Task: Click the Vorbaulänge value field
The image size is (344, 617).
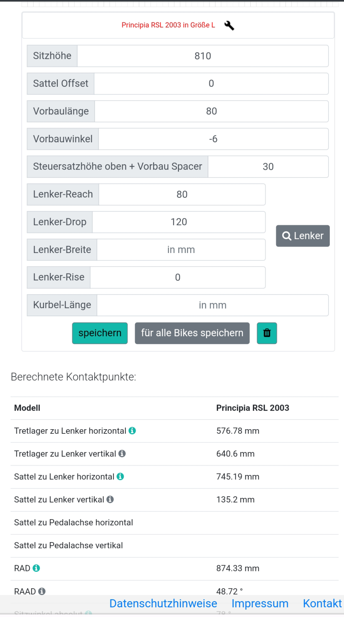Action: coord(211,111)
